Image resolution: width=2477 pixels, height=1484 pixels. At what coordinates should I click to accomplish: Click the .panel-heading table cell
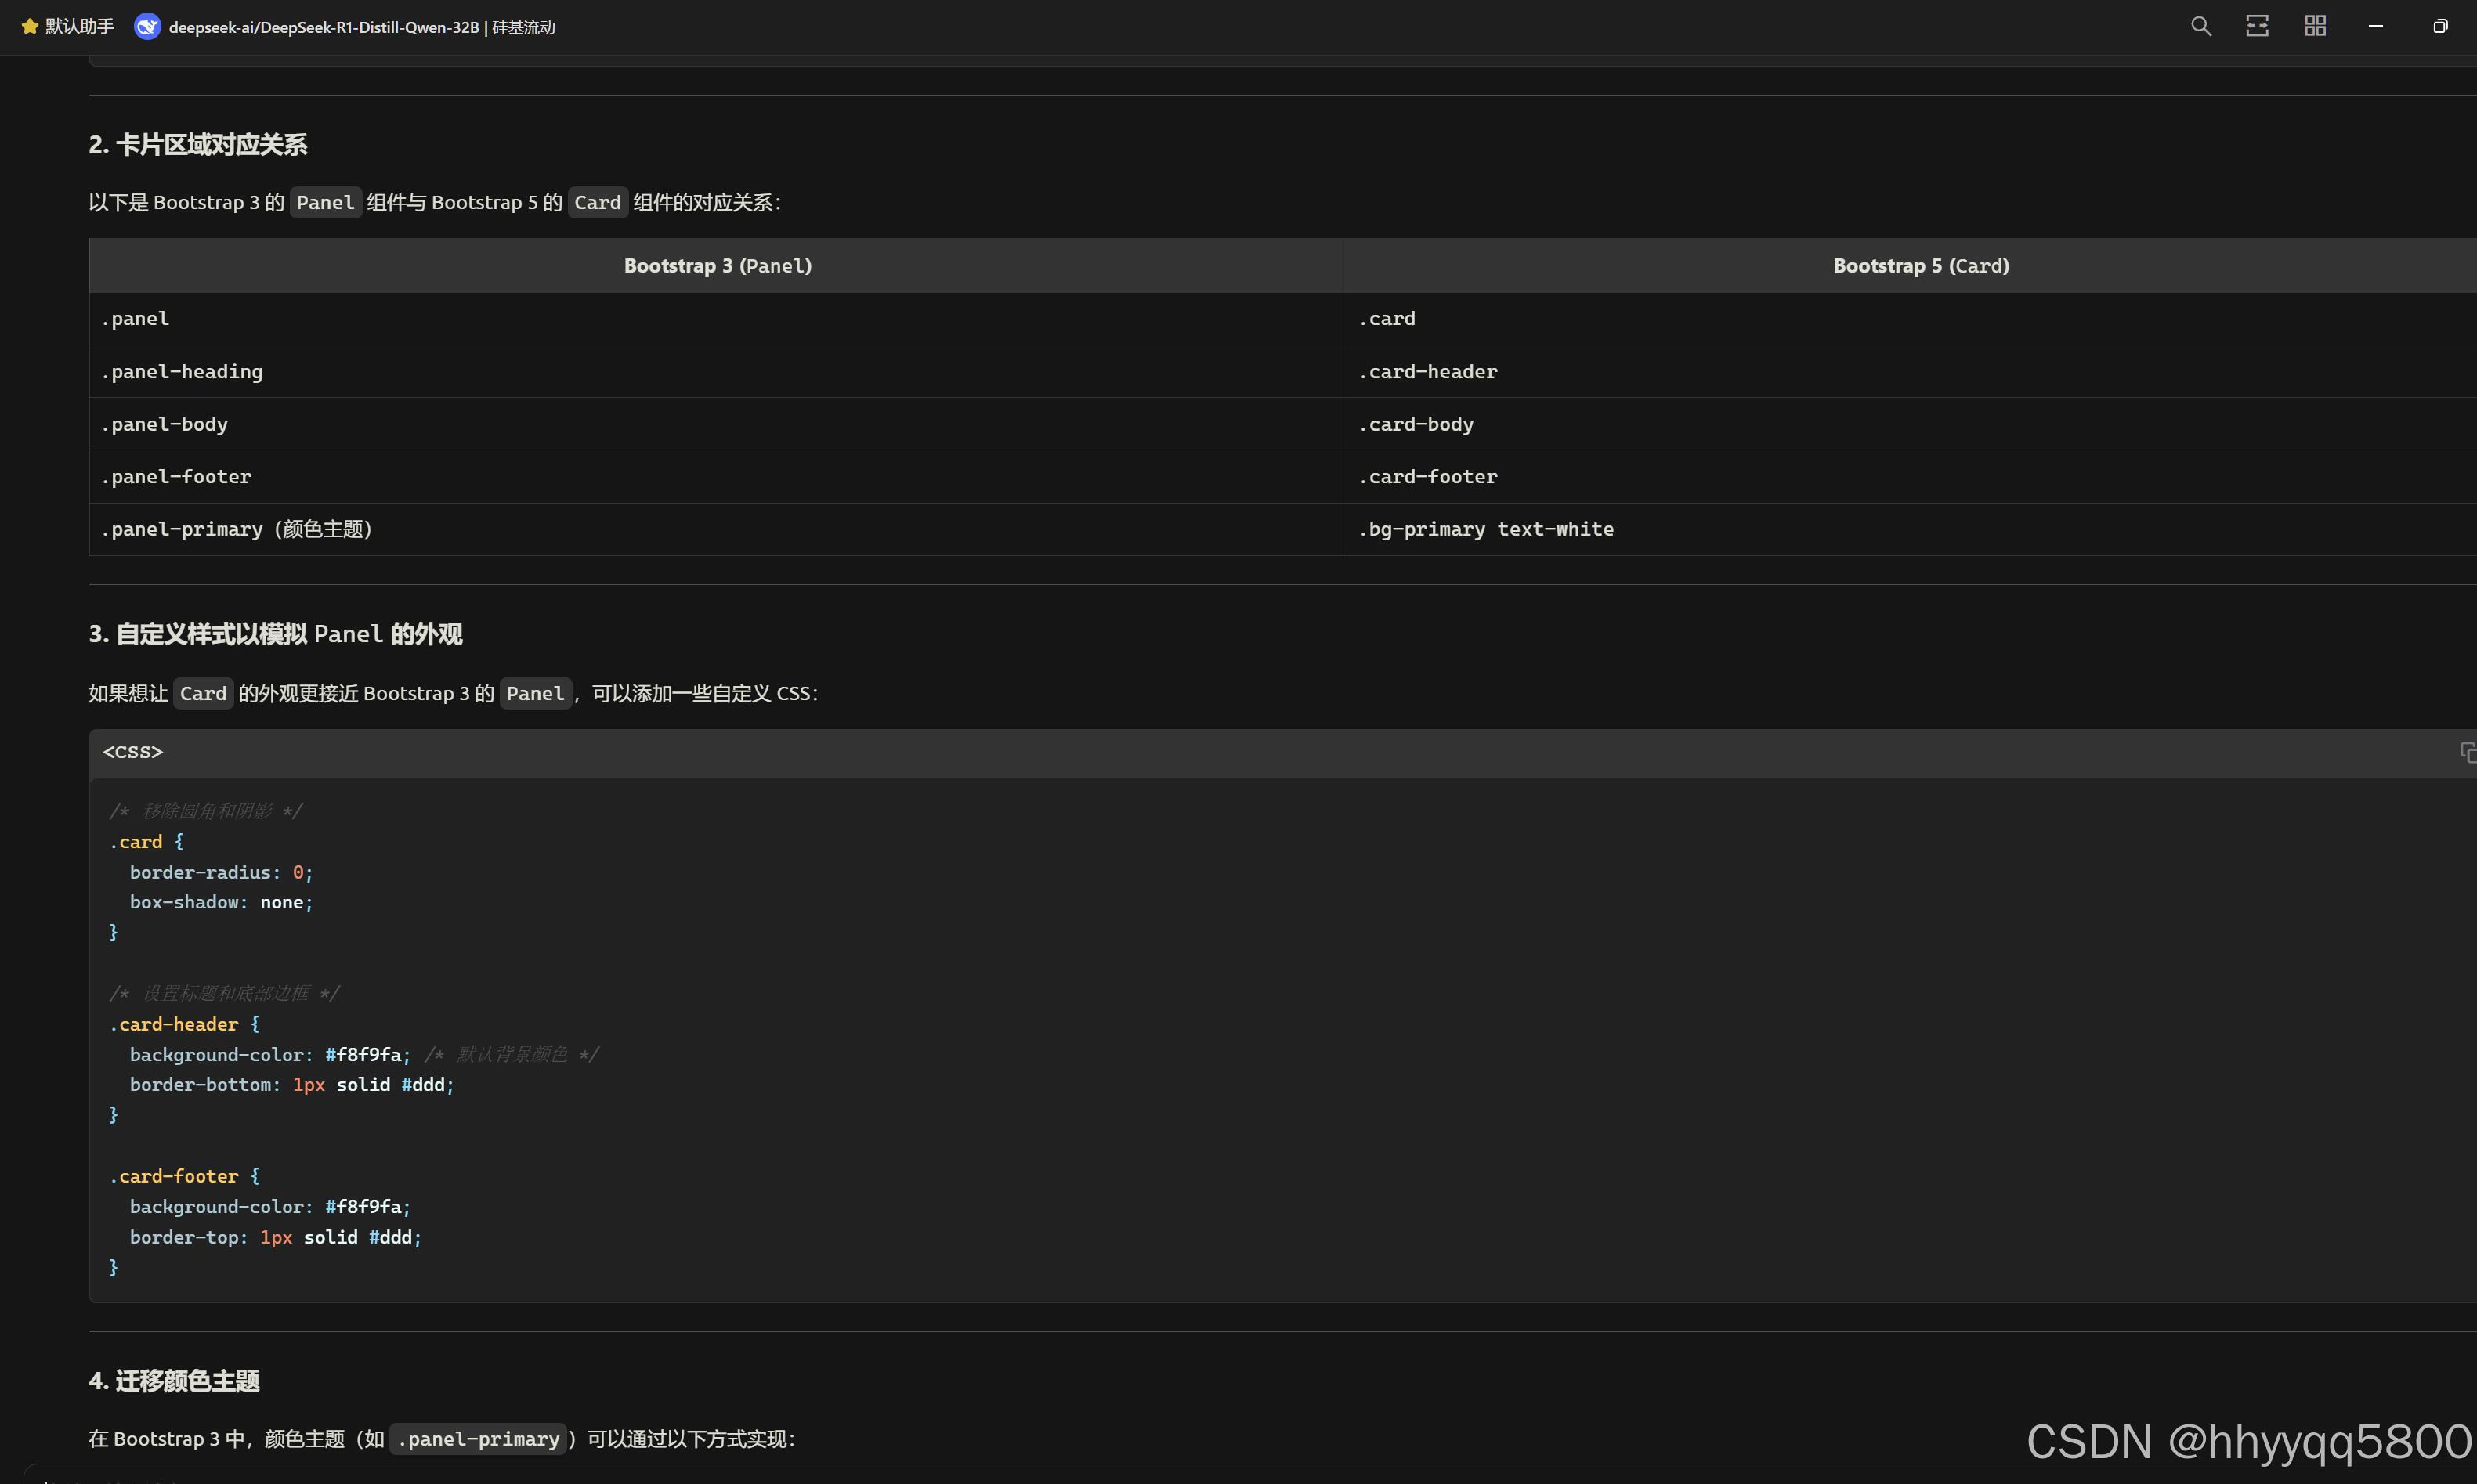(x=182, y=372)
